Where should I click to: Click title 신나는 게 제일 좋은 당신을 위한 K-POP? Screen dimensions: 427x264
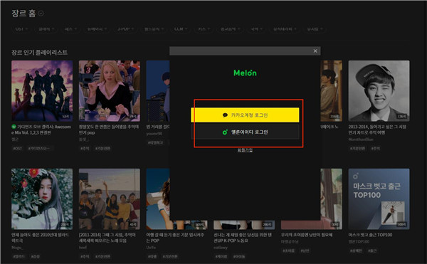243,238
